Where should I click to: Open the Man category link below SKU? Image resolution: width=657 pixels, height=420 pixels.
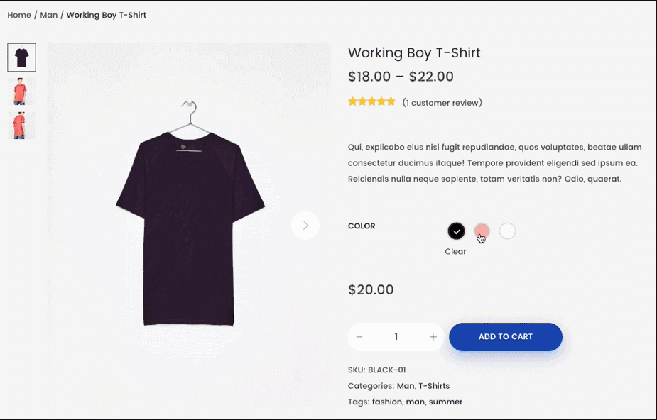(x=405, y=386)
